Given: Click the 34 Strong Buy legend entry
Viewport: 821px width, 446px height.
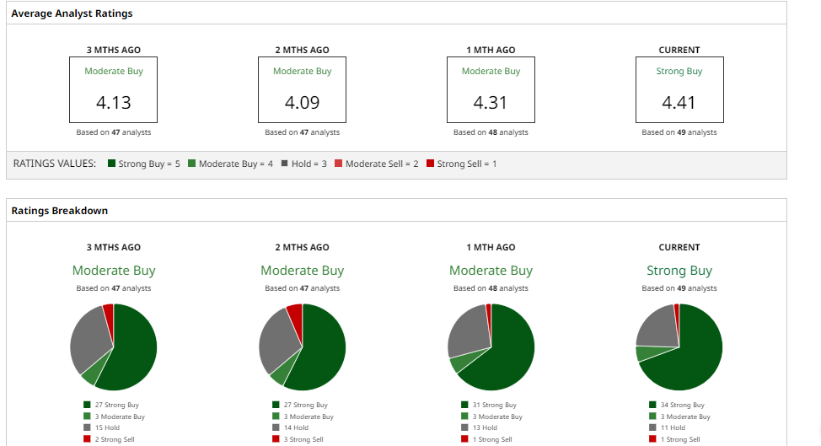Looking at the screenshot, I should pyautogui.click(x=681, y=406).
